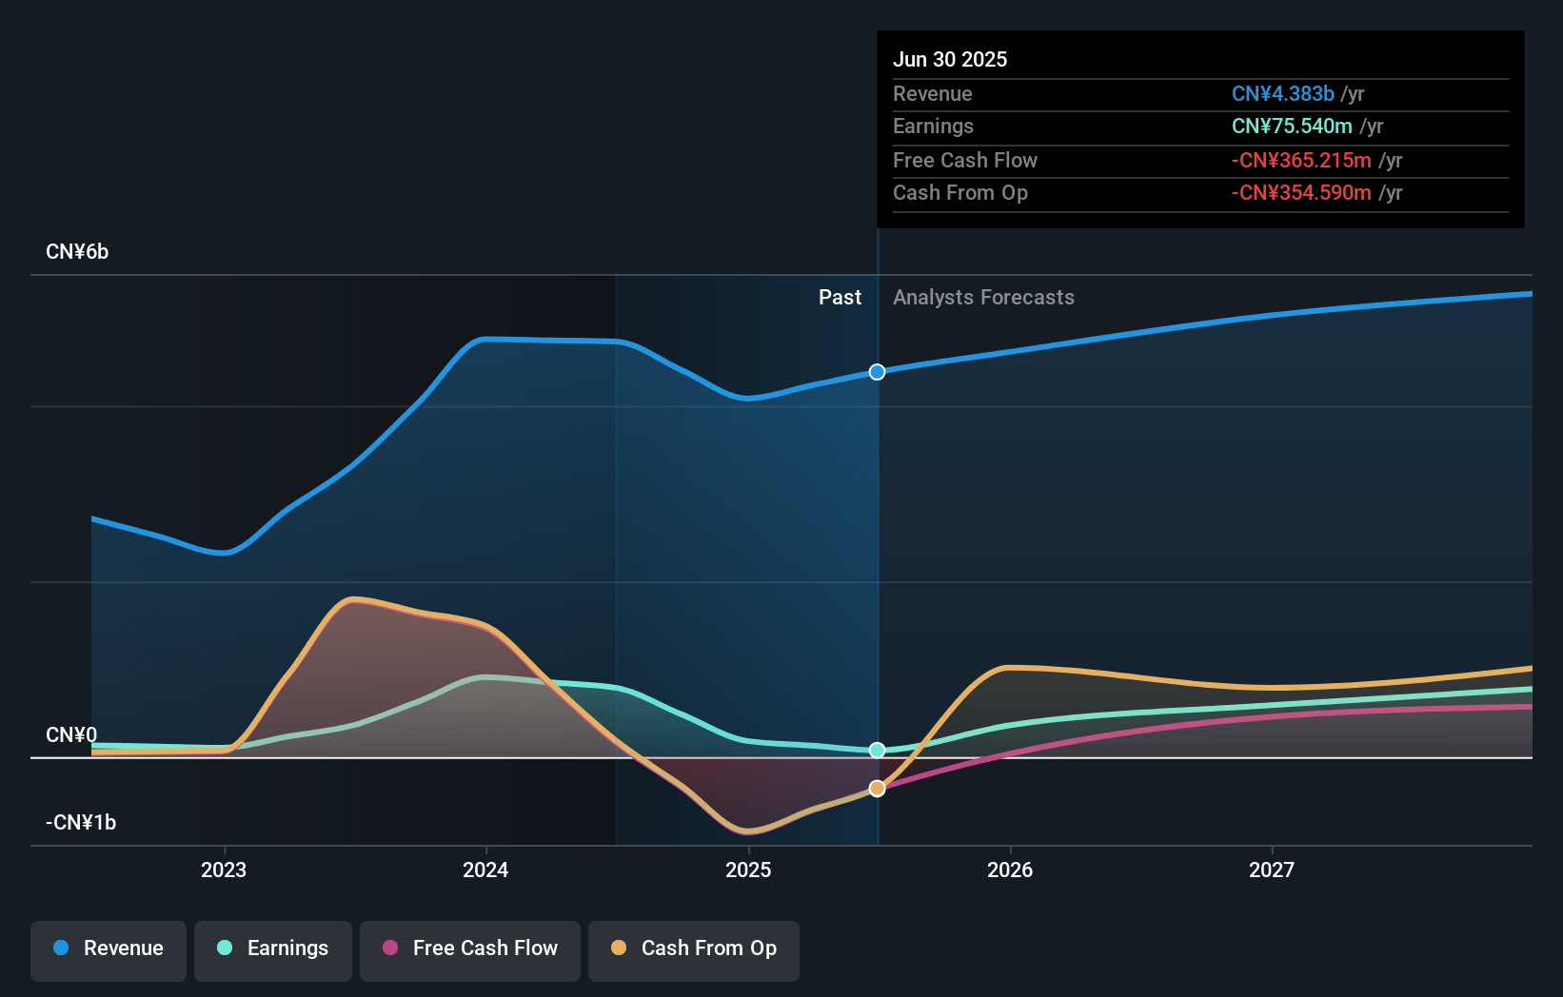Click the 2025 axis label
This screenshot has height=997, width=1563.
click(x=748, y=869)
